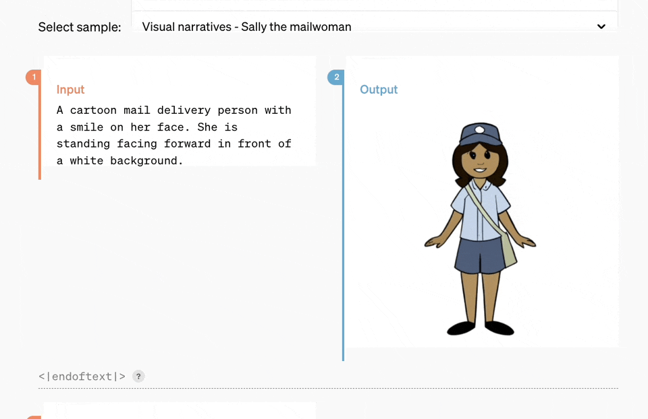Click the "<|endoftext|>" token text
Viewport: 648px width, 419px height.
pyautogui.click(x=82, y=376)
